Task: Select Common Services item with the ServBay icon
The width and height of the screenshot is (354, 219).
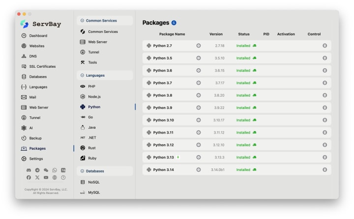Action: coord(99,32)
